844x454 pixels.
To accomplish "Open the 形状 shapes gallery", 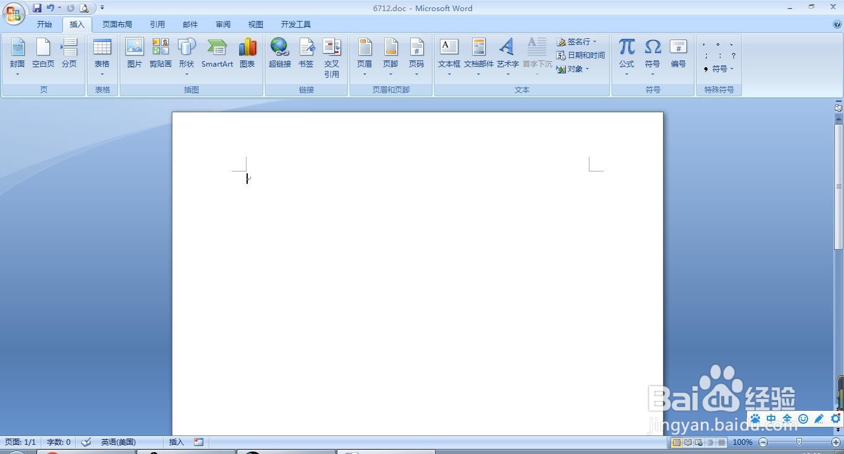I will (x=187, y=57).
